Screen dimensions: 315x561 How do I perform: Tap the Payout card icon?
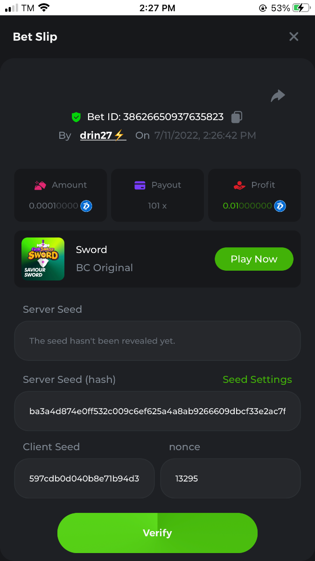pyautogui.click(x=140, y=185)
